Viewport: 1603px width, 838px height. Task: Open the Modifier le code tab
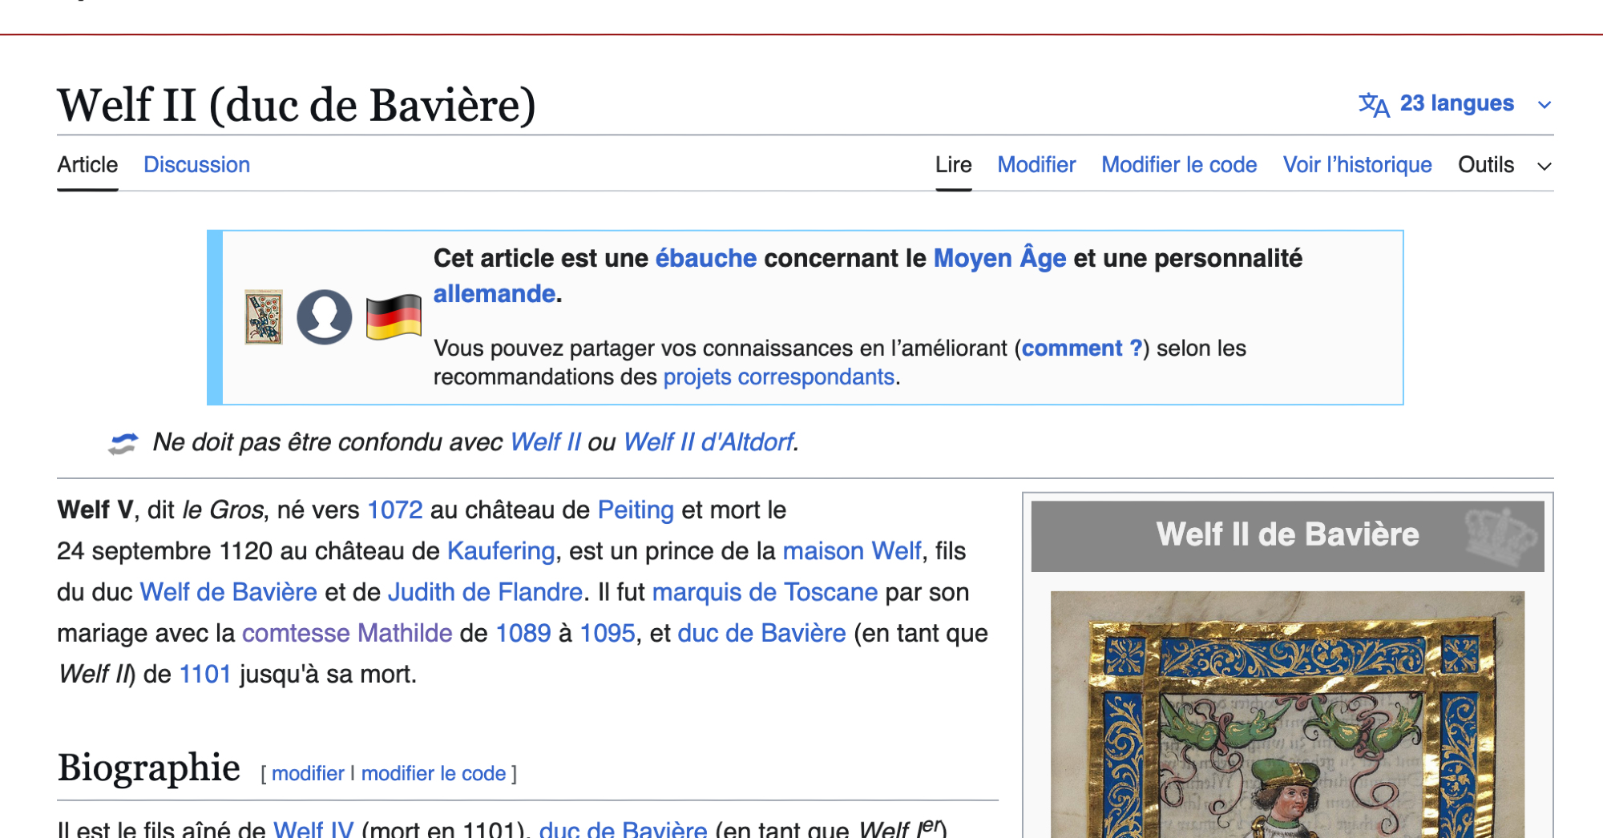click(x=1179, y=165)
